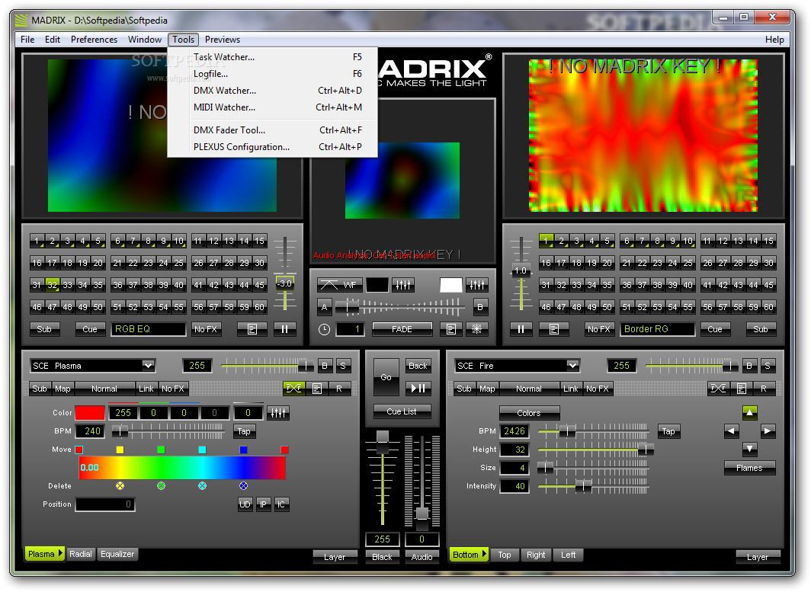Toggle the active FX chaser icon in Plasma panel
The image size is (811, 592).
pos(293,389)
